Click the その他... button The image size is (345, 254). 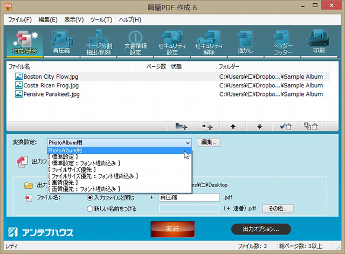[x=278, y=209]
